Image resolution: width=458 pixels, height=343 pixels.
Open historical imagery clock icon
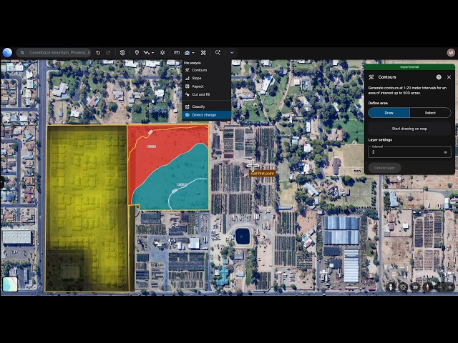[x=122, y=52]
